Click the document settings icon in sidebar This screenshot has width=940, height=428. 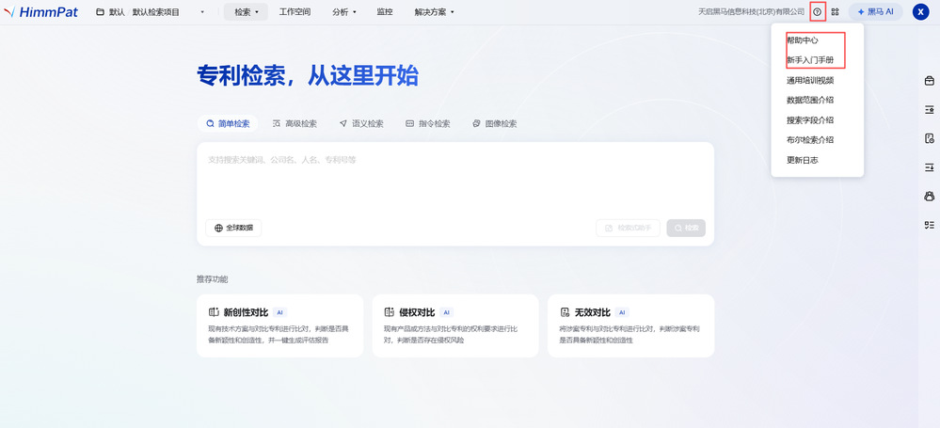929,138
